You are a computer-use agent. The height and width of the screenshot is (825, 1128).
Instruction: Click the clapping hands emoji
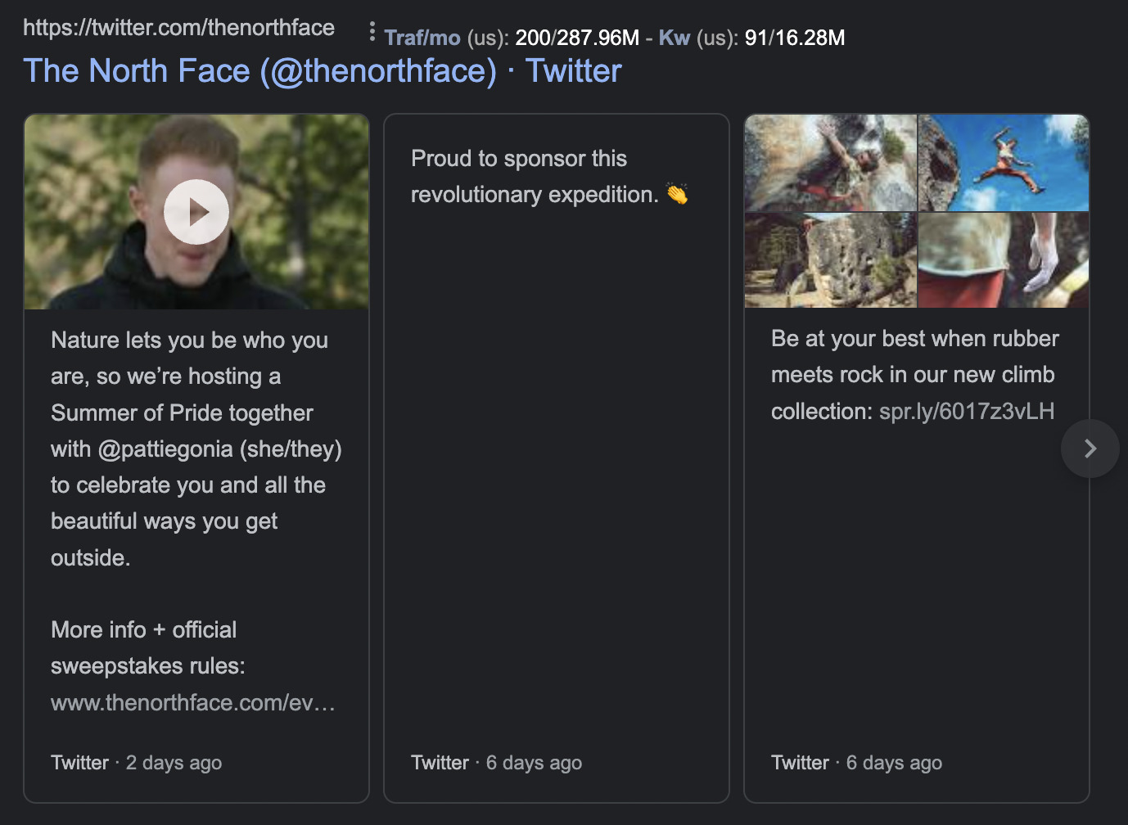[x=677, y=194]
